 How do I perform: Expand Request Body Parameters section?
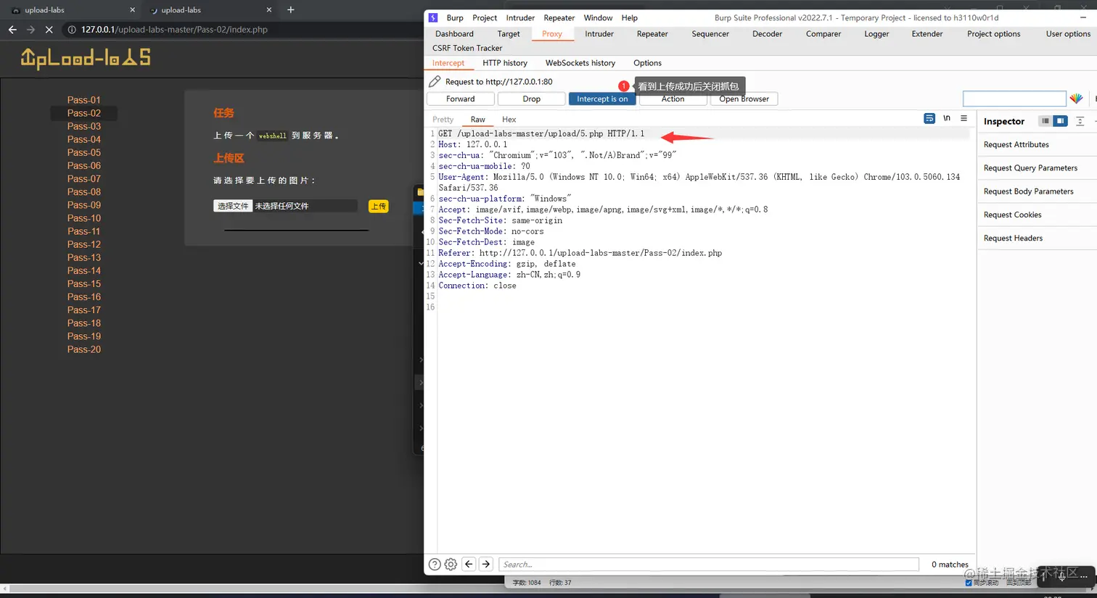(1037, 191)
